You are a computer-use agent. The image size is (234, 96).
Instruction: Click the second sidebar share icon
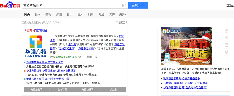click(x=227, y=38)
